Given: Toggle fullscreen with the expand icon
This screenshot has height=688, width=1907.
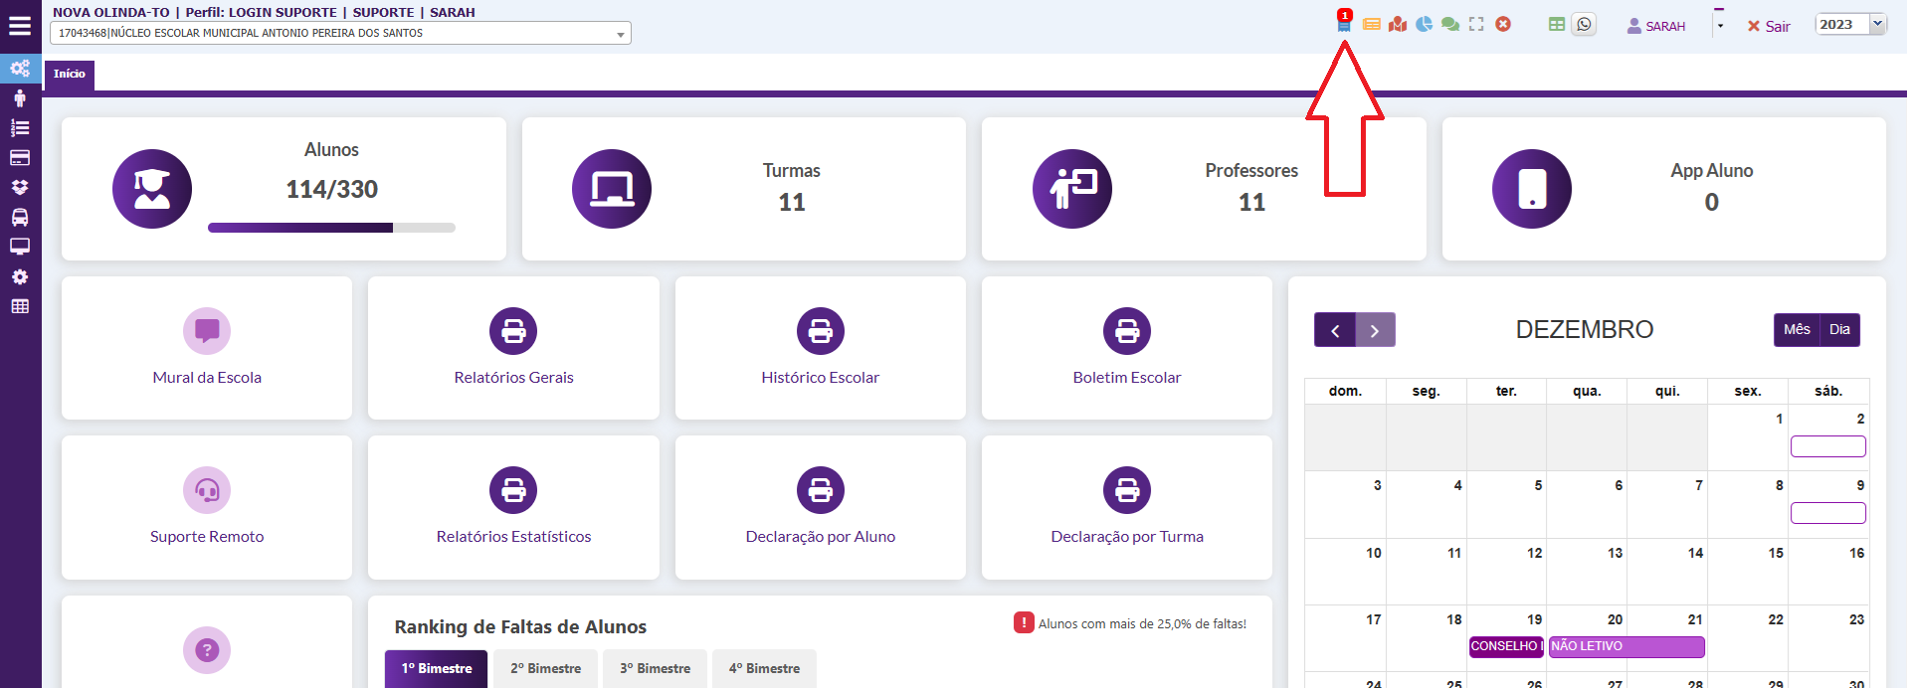Looking at the screenshot, I should (1476, 25).
